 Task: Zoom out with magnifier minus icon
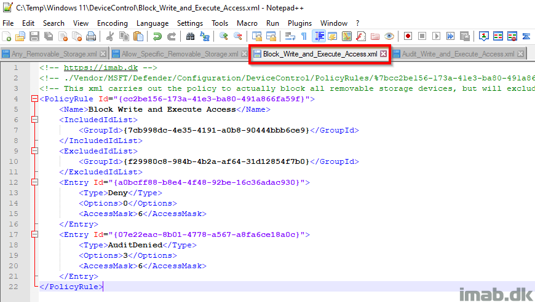238,36
